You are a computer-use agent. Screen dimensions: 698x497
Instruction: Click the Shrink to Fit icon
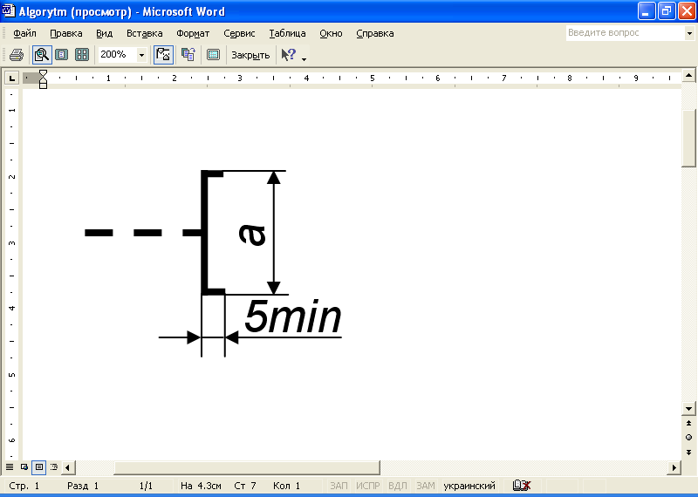point(188,55)
